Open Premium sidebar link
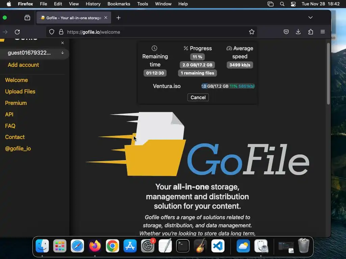The width and height of the screenshot is (346, 259). [16, 103]
